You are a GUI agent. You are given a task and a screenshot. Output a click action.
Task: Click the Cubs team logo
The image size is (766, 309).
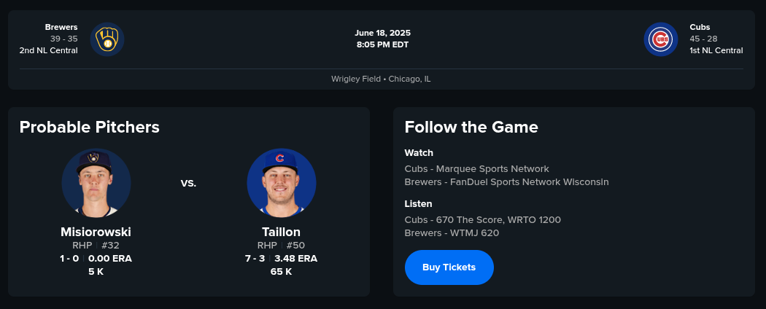coord(661,39)
